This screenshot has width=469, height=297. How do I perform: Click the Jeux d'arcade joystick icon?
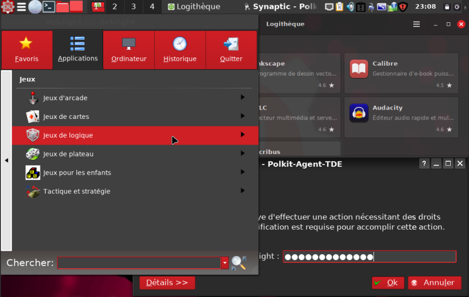coord(33,98)
